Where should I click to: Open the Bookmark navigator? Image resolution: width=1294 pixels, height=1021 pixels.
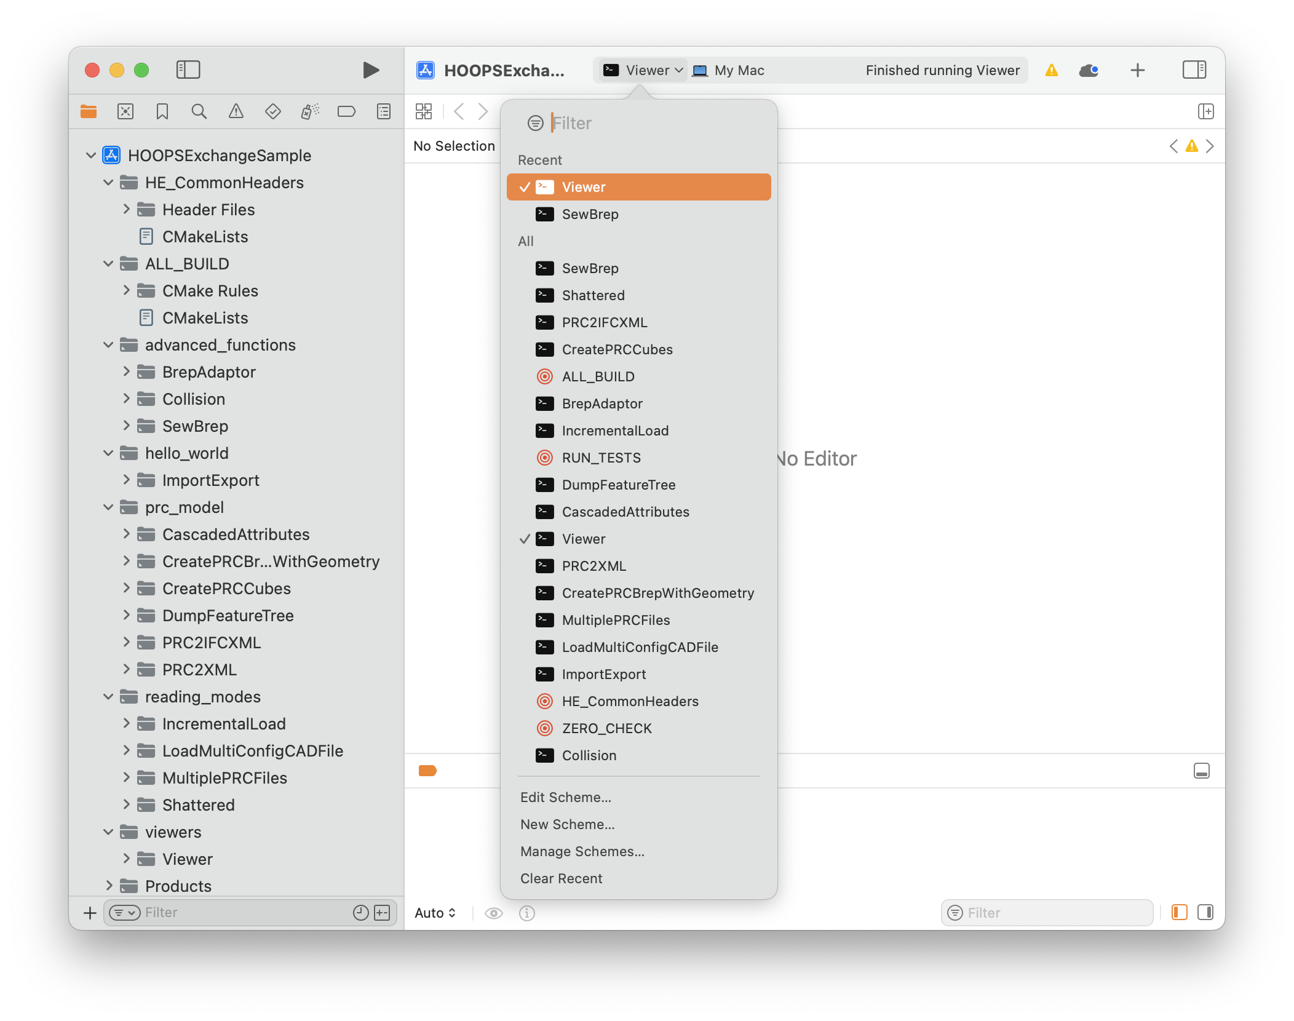(x=162, y=111)
